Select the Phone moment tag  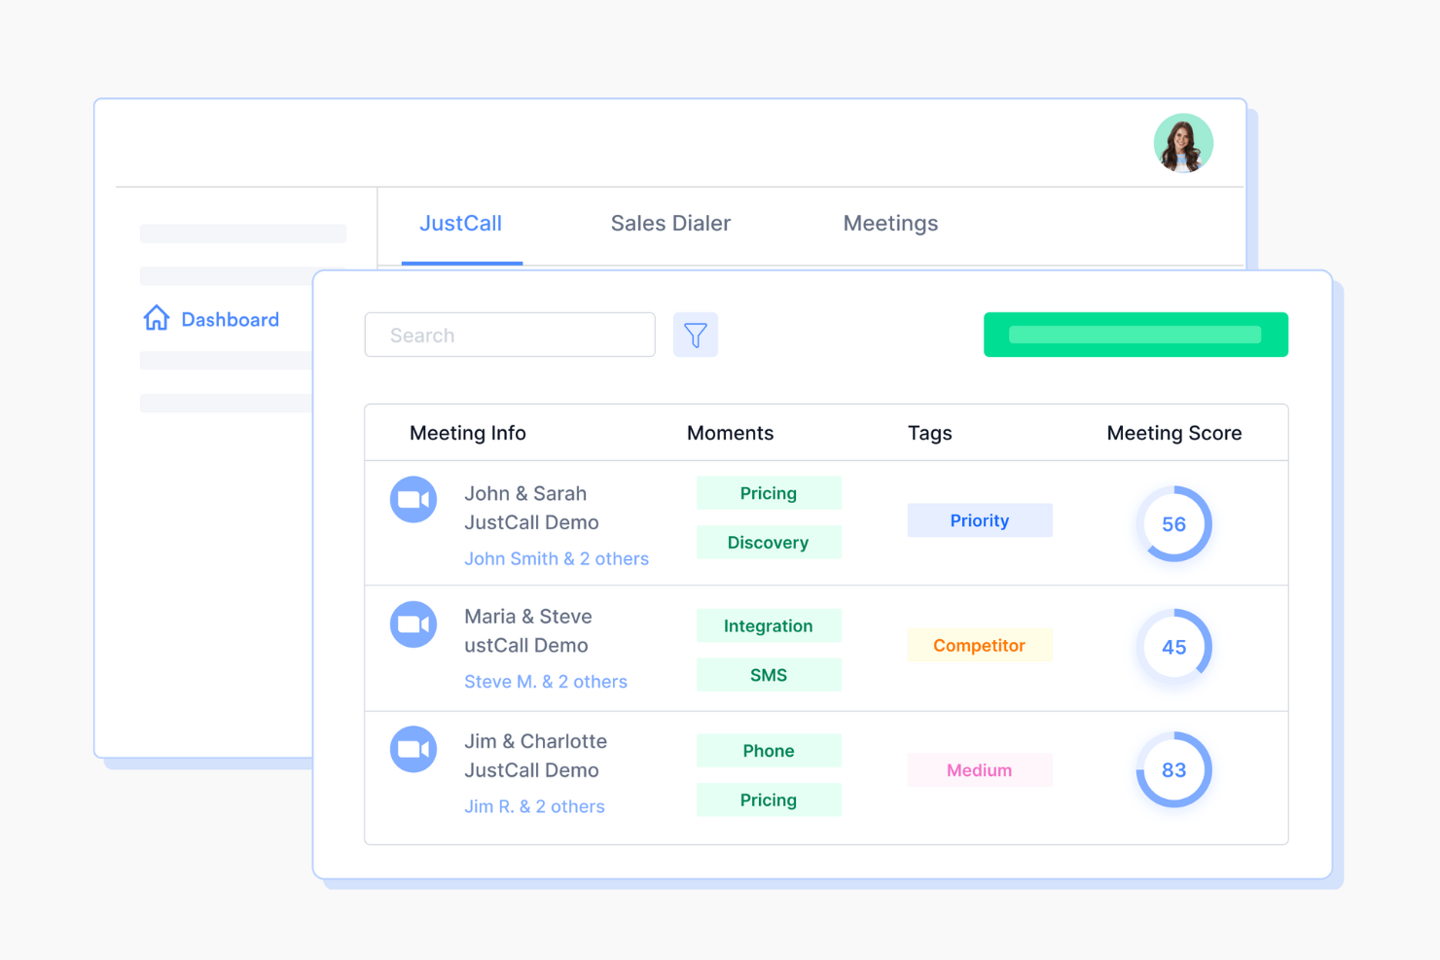769,751
